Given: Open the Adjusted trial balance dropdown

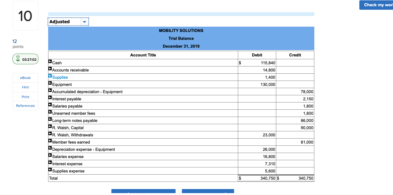Looking at the screenshot, I should (84, 22).
